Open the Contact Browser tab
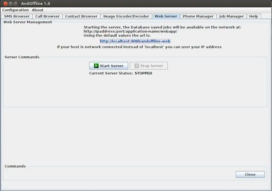Screen dimensions: 272x191 click(81, 16)
